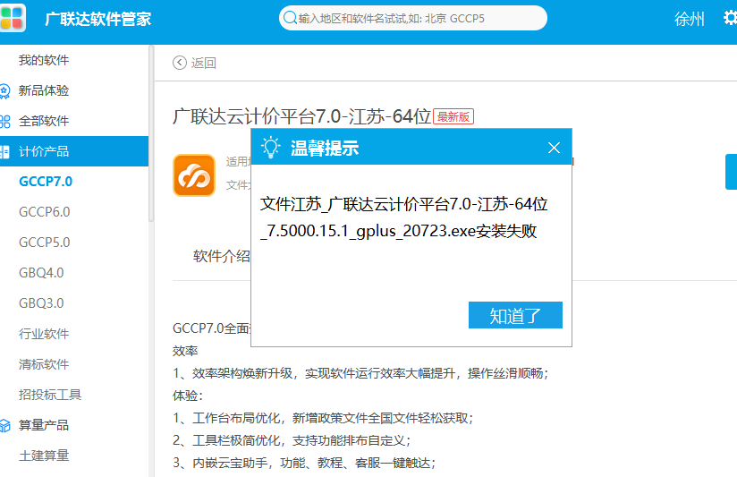The image size is (737, 477).
Task: Click the 广联达软件管家 app logo icon
Action: (13, 18)
